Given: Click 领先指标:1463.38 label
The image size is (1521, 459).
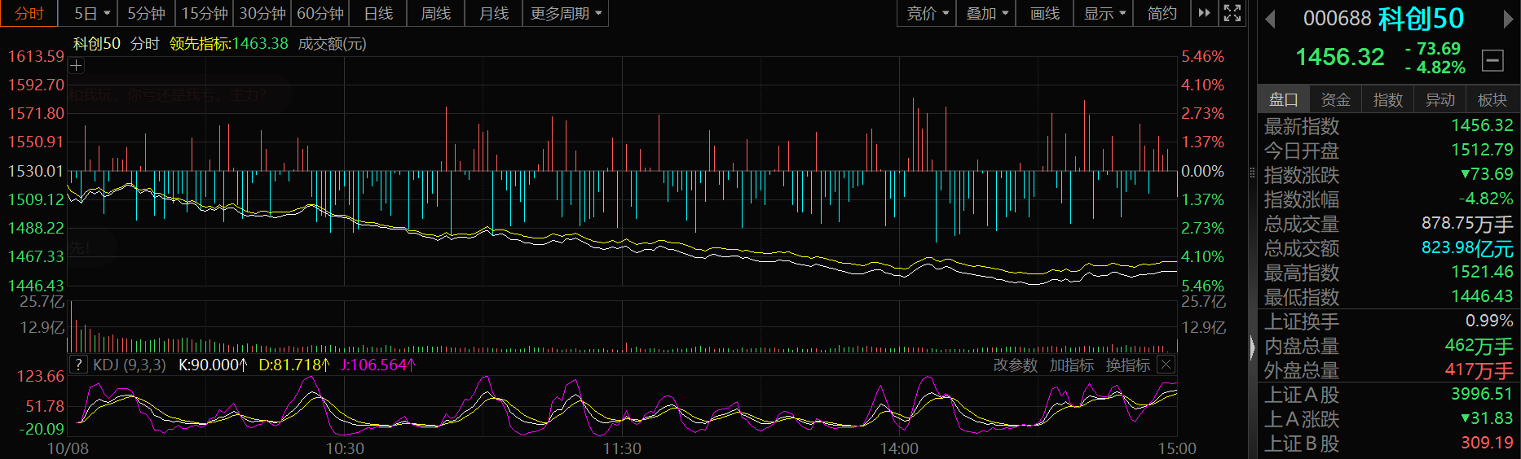Looking at the screenshot, I should pos(229,43).
